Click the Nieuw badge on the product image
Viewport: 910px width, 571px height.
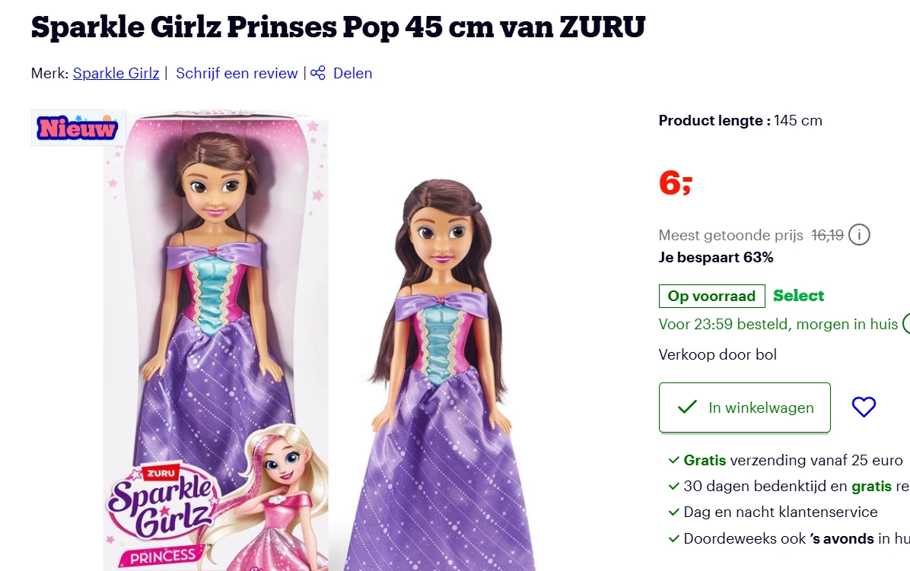(x=78, y=128)
